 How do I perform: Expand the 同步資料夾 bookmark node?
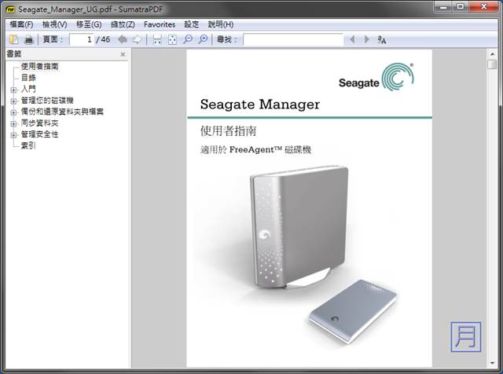point(13,123)
